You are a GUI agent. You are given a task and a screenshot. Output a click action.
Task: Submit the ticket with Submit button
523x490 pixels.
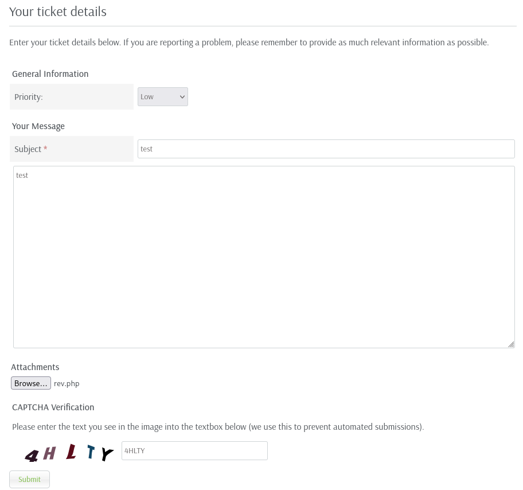pos(29,479)
